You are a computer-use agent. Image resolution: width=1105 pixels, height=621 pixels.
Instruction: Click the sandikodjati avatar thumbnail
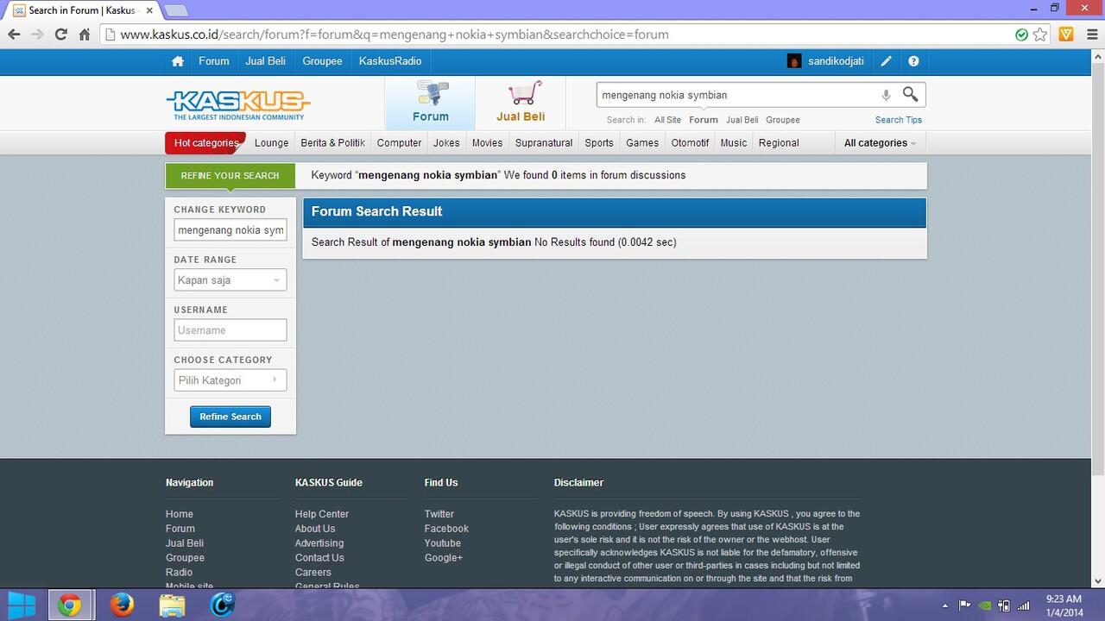point(794,61)
